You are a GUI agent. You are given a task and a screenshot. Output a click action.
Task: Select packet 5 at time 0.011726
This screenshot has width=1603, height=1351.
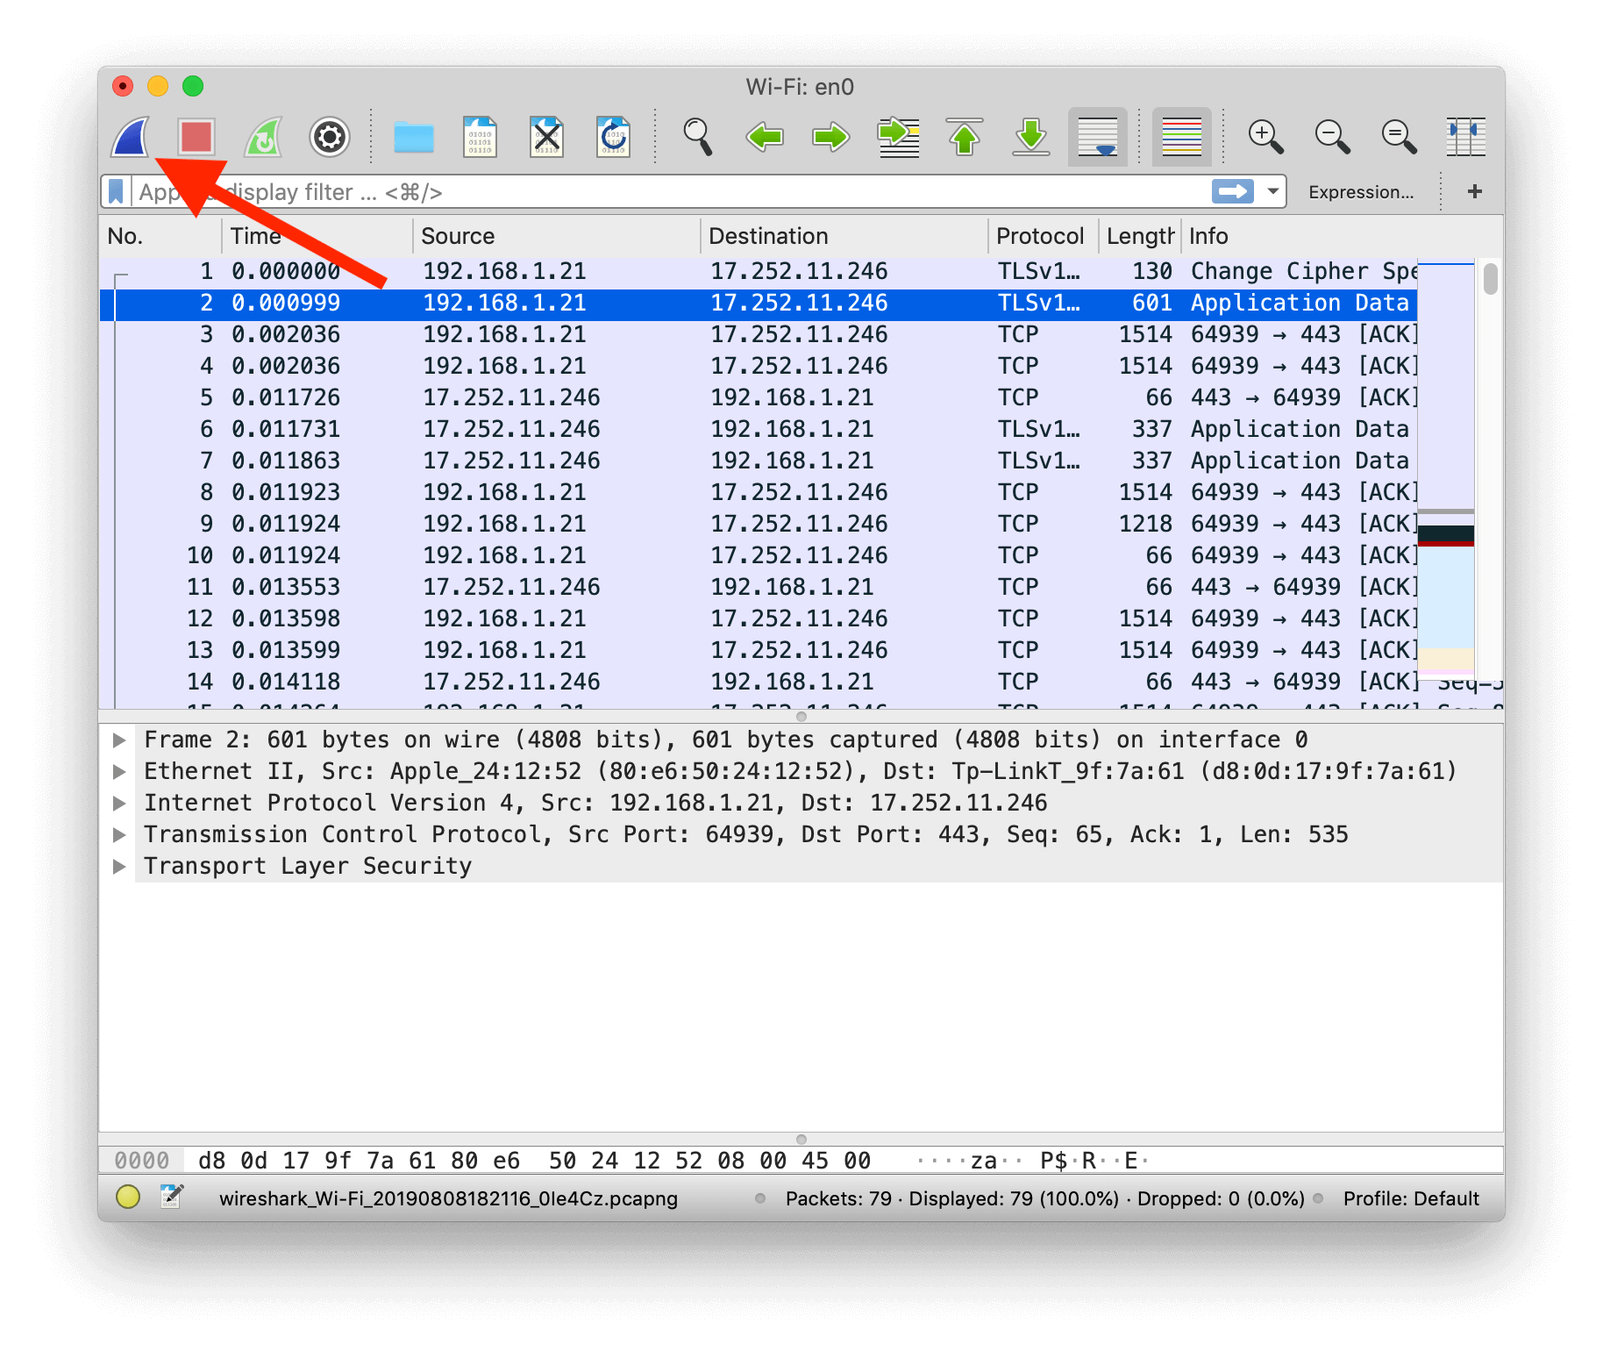(758, 397)
